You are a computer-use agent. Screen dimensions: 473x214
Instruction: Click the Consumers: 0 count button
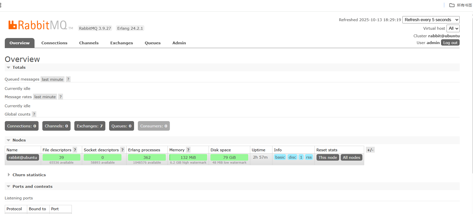pyautogui.click(x=154, y=126)
